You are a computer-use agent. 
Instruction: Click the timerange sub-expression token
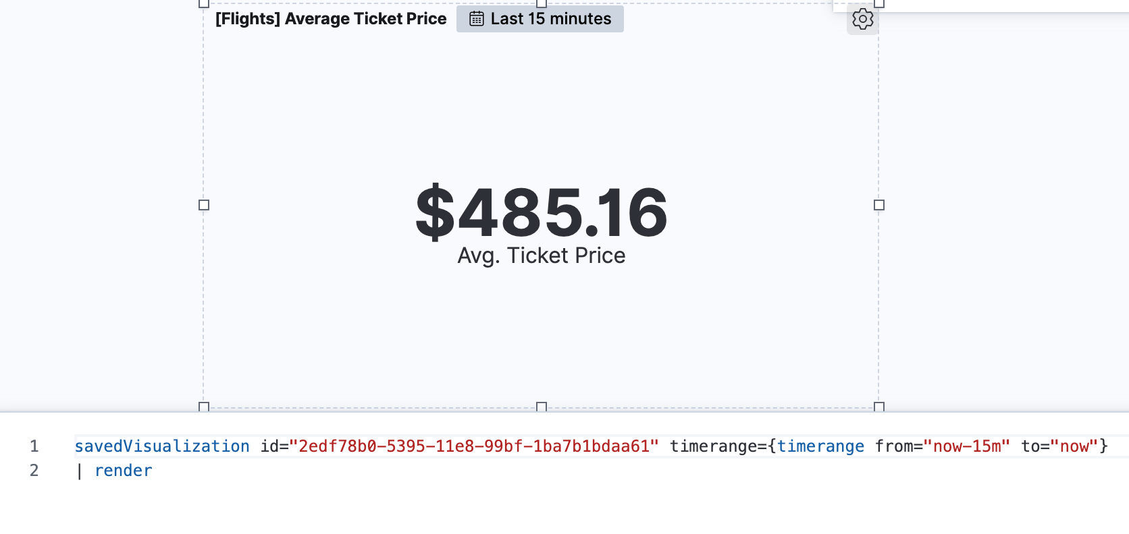pos(820,446)
